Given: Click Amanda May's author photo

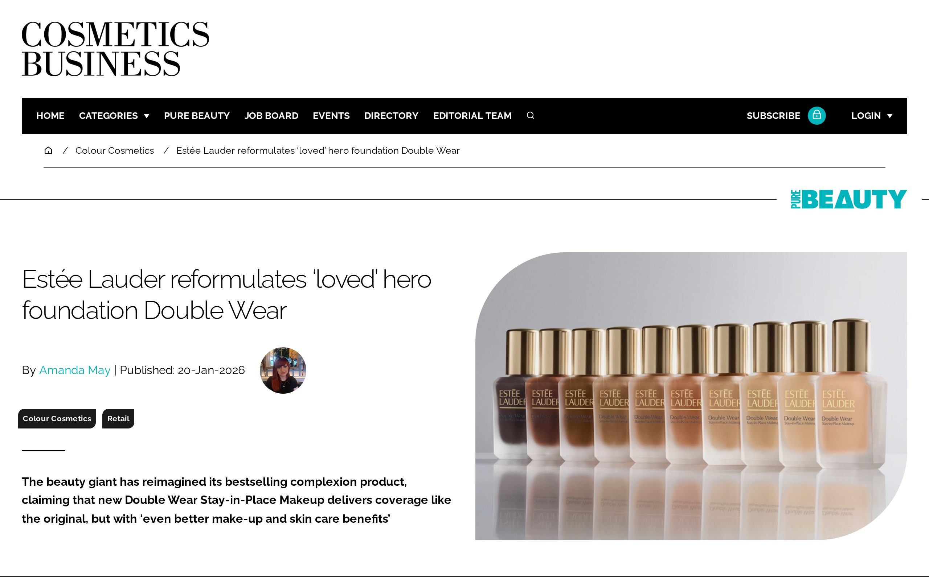Looking at the screenshot, I should tap(283, 370).
